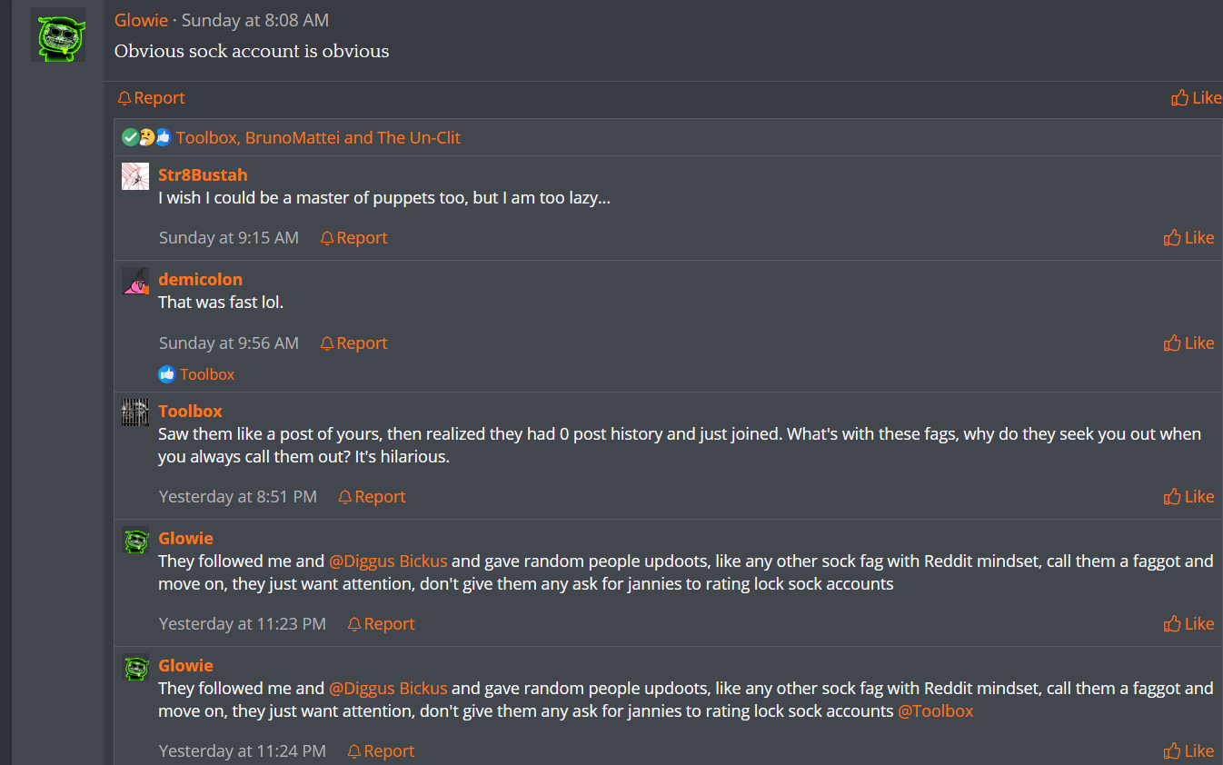Click Toolbox's avatar icon
The image size is (1223, 765).
click(135, 412)
